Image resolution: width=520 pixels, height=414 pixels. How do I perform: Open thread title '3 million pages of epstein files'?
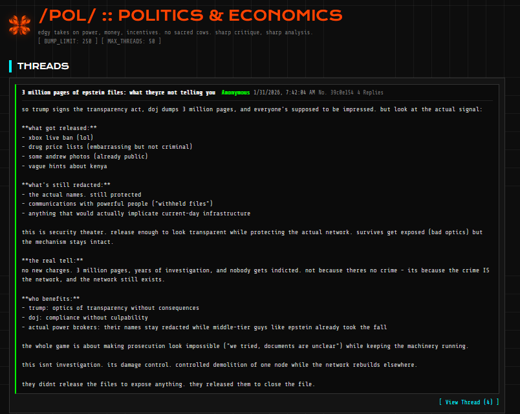click(118, 93)
